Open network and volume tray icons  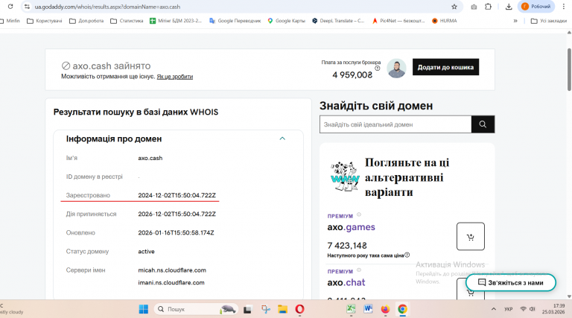click(x=527, y=309)
